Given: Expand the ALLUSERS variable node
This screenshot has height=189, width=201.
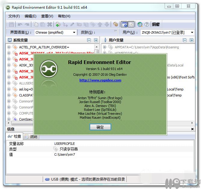Looking at the screenshot, I should pos(9,83).
